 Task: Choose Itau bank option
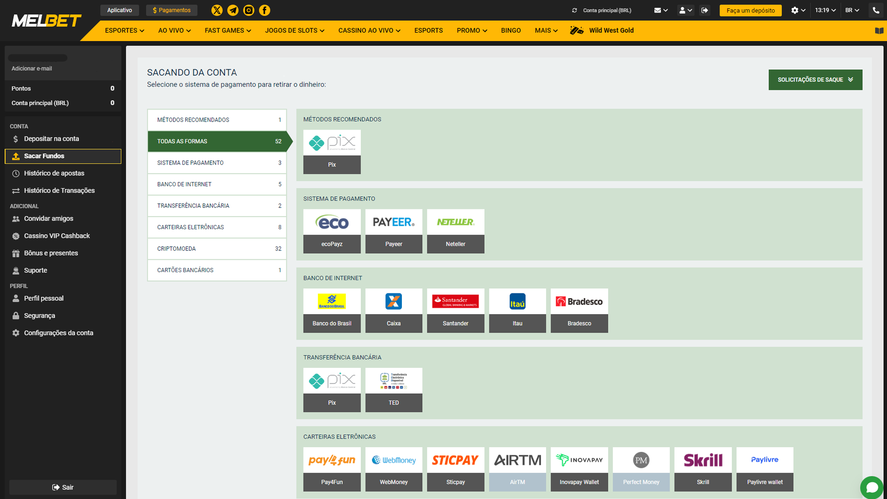(517, 310)
